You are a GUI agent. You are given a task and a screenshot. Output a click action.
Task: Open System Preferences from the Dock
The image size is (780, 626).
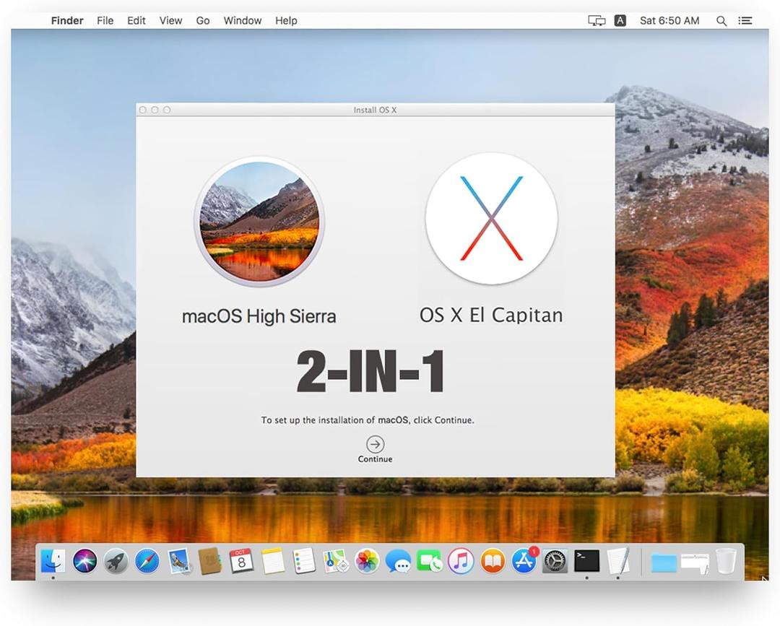pos(554,561)
